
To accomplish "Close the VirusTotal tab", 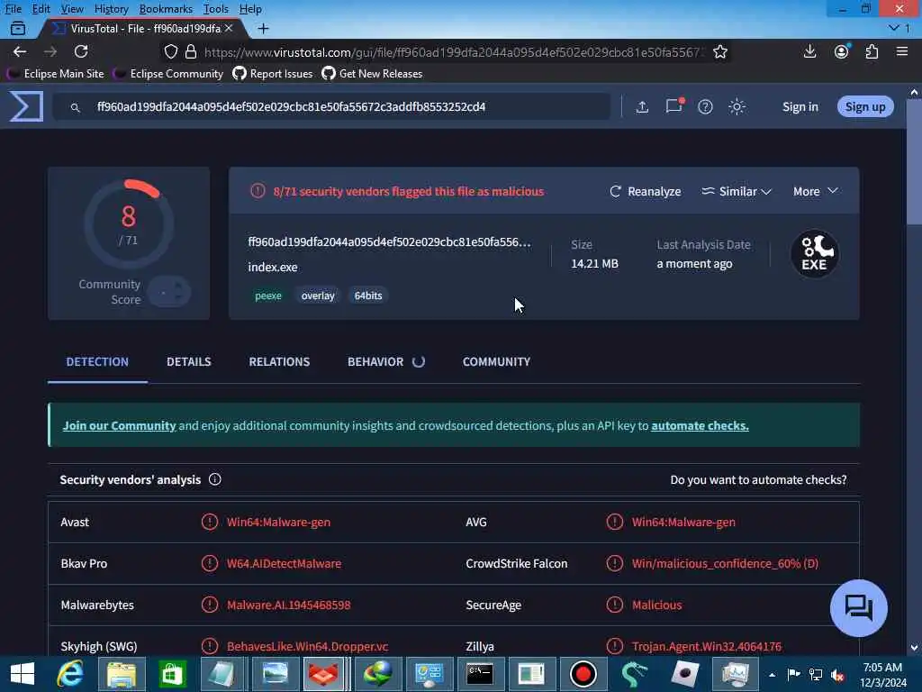I will click(x=229, y=28).
